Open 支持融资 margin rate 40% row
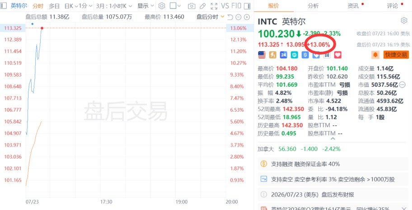 coord(333,164)
